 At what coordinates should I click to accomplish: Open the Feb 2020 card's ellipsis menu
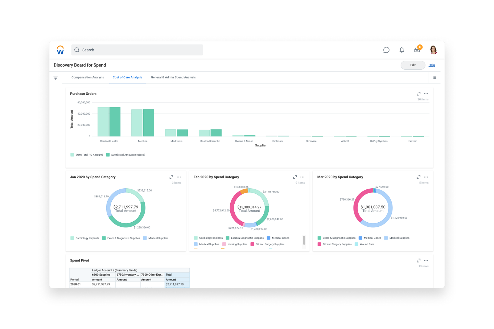[302, 177]
